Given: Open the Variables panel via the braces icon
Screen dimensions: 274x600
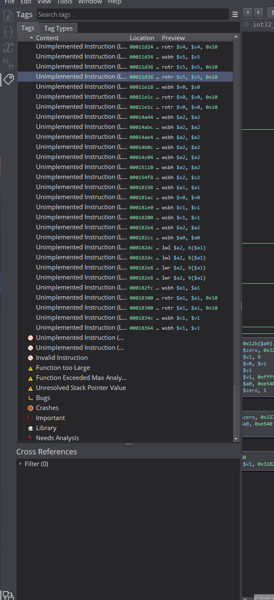Looking at the screenshot, I should 8,31.
